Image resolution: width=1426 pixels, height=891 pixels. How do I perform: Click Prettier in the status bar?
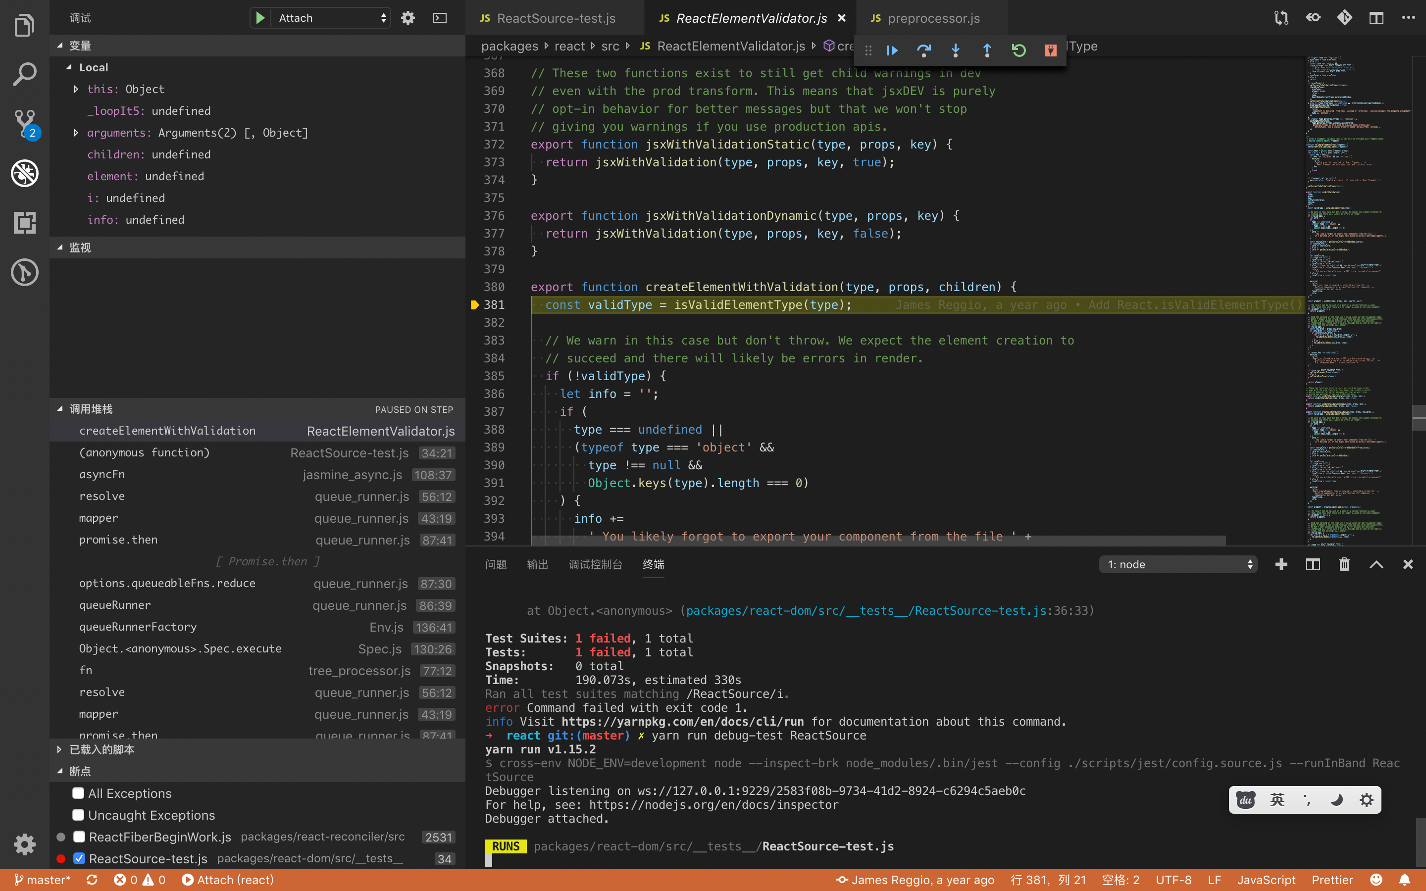point(1332,880)
